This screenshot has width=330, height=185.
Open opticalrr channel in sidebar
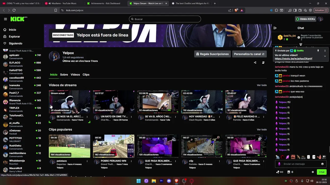pyautogui.click(x=22, y=57)
